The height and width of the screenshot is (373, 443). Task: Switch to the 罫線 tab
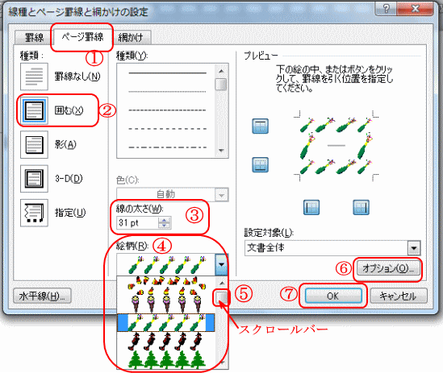tap(34, 38)
